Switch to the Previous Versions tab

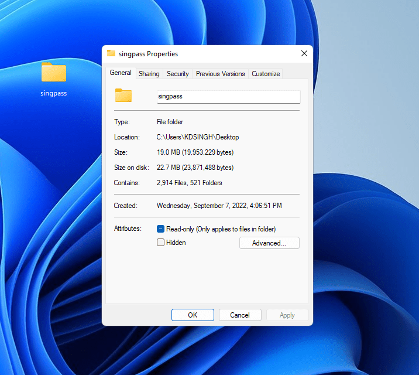tap(221, 74)
